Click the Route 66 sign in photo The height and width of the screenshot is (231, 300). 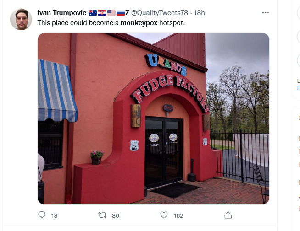134,146
